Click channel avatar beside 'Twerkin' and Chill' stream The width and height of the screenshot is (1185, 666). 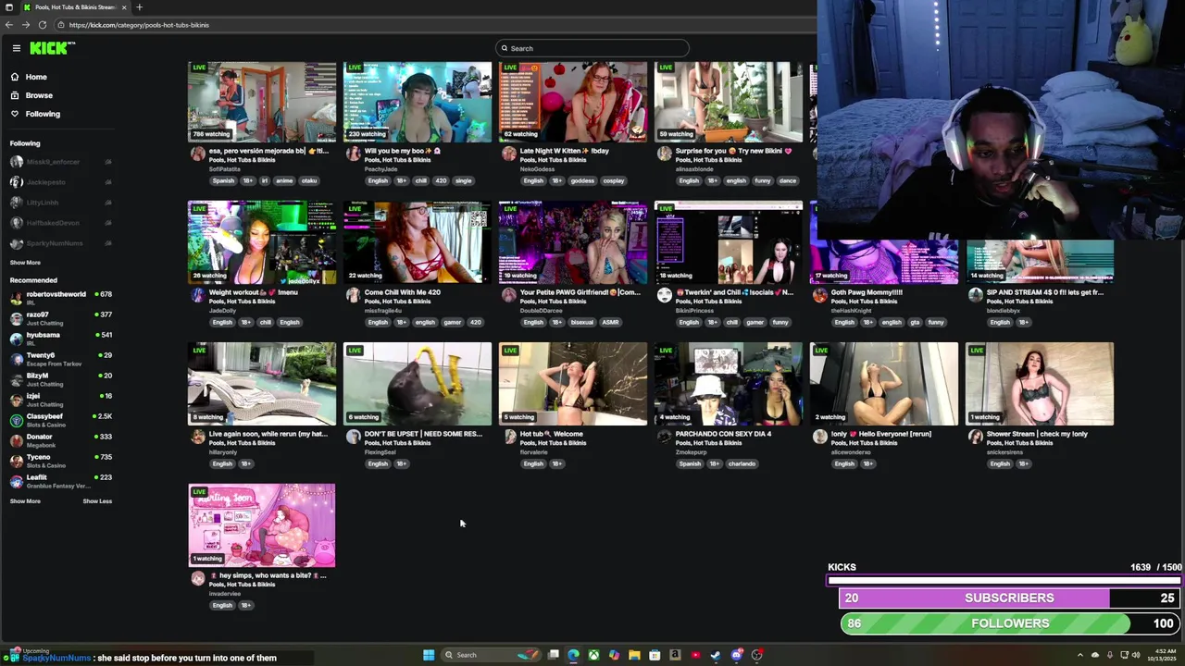pos(664,295)
